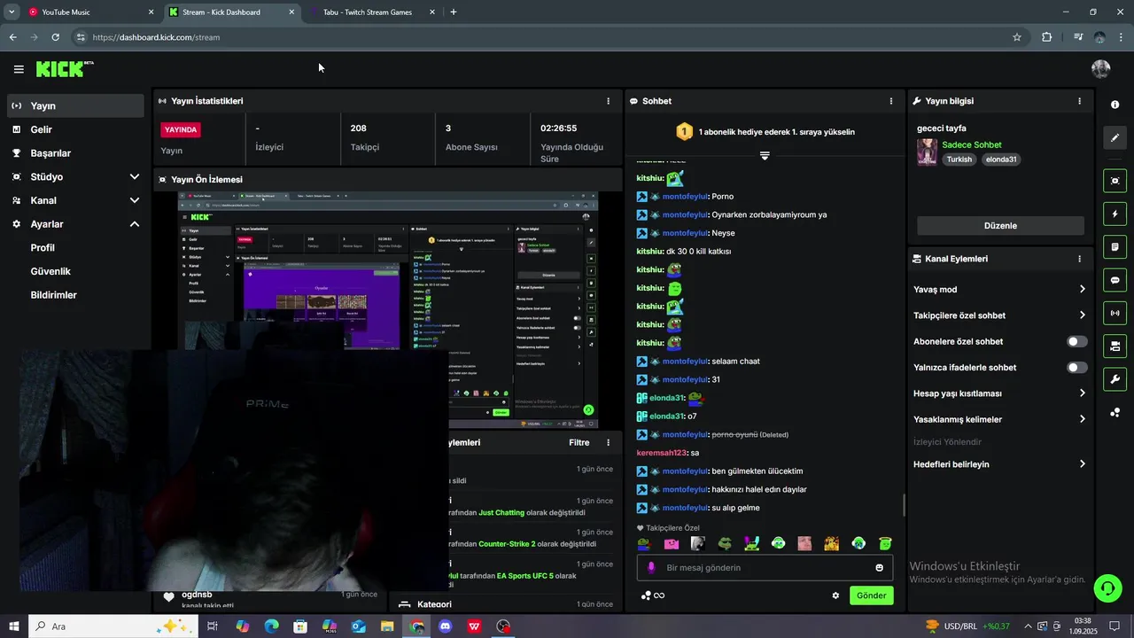Switch to the Tabu - Twitch Stream Games tab

pos(372,12)
